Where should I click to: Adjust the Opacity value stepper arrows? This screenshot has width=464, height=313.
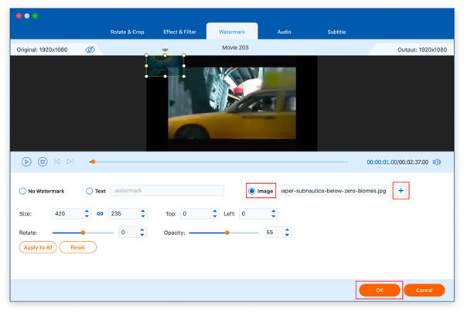tap(287, 232)
